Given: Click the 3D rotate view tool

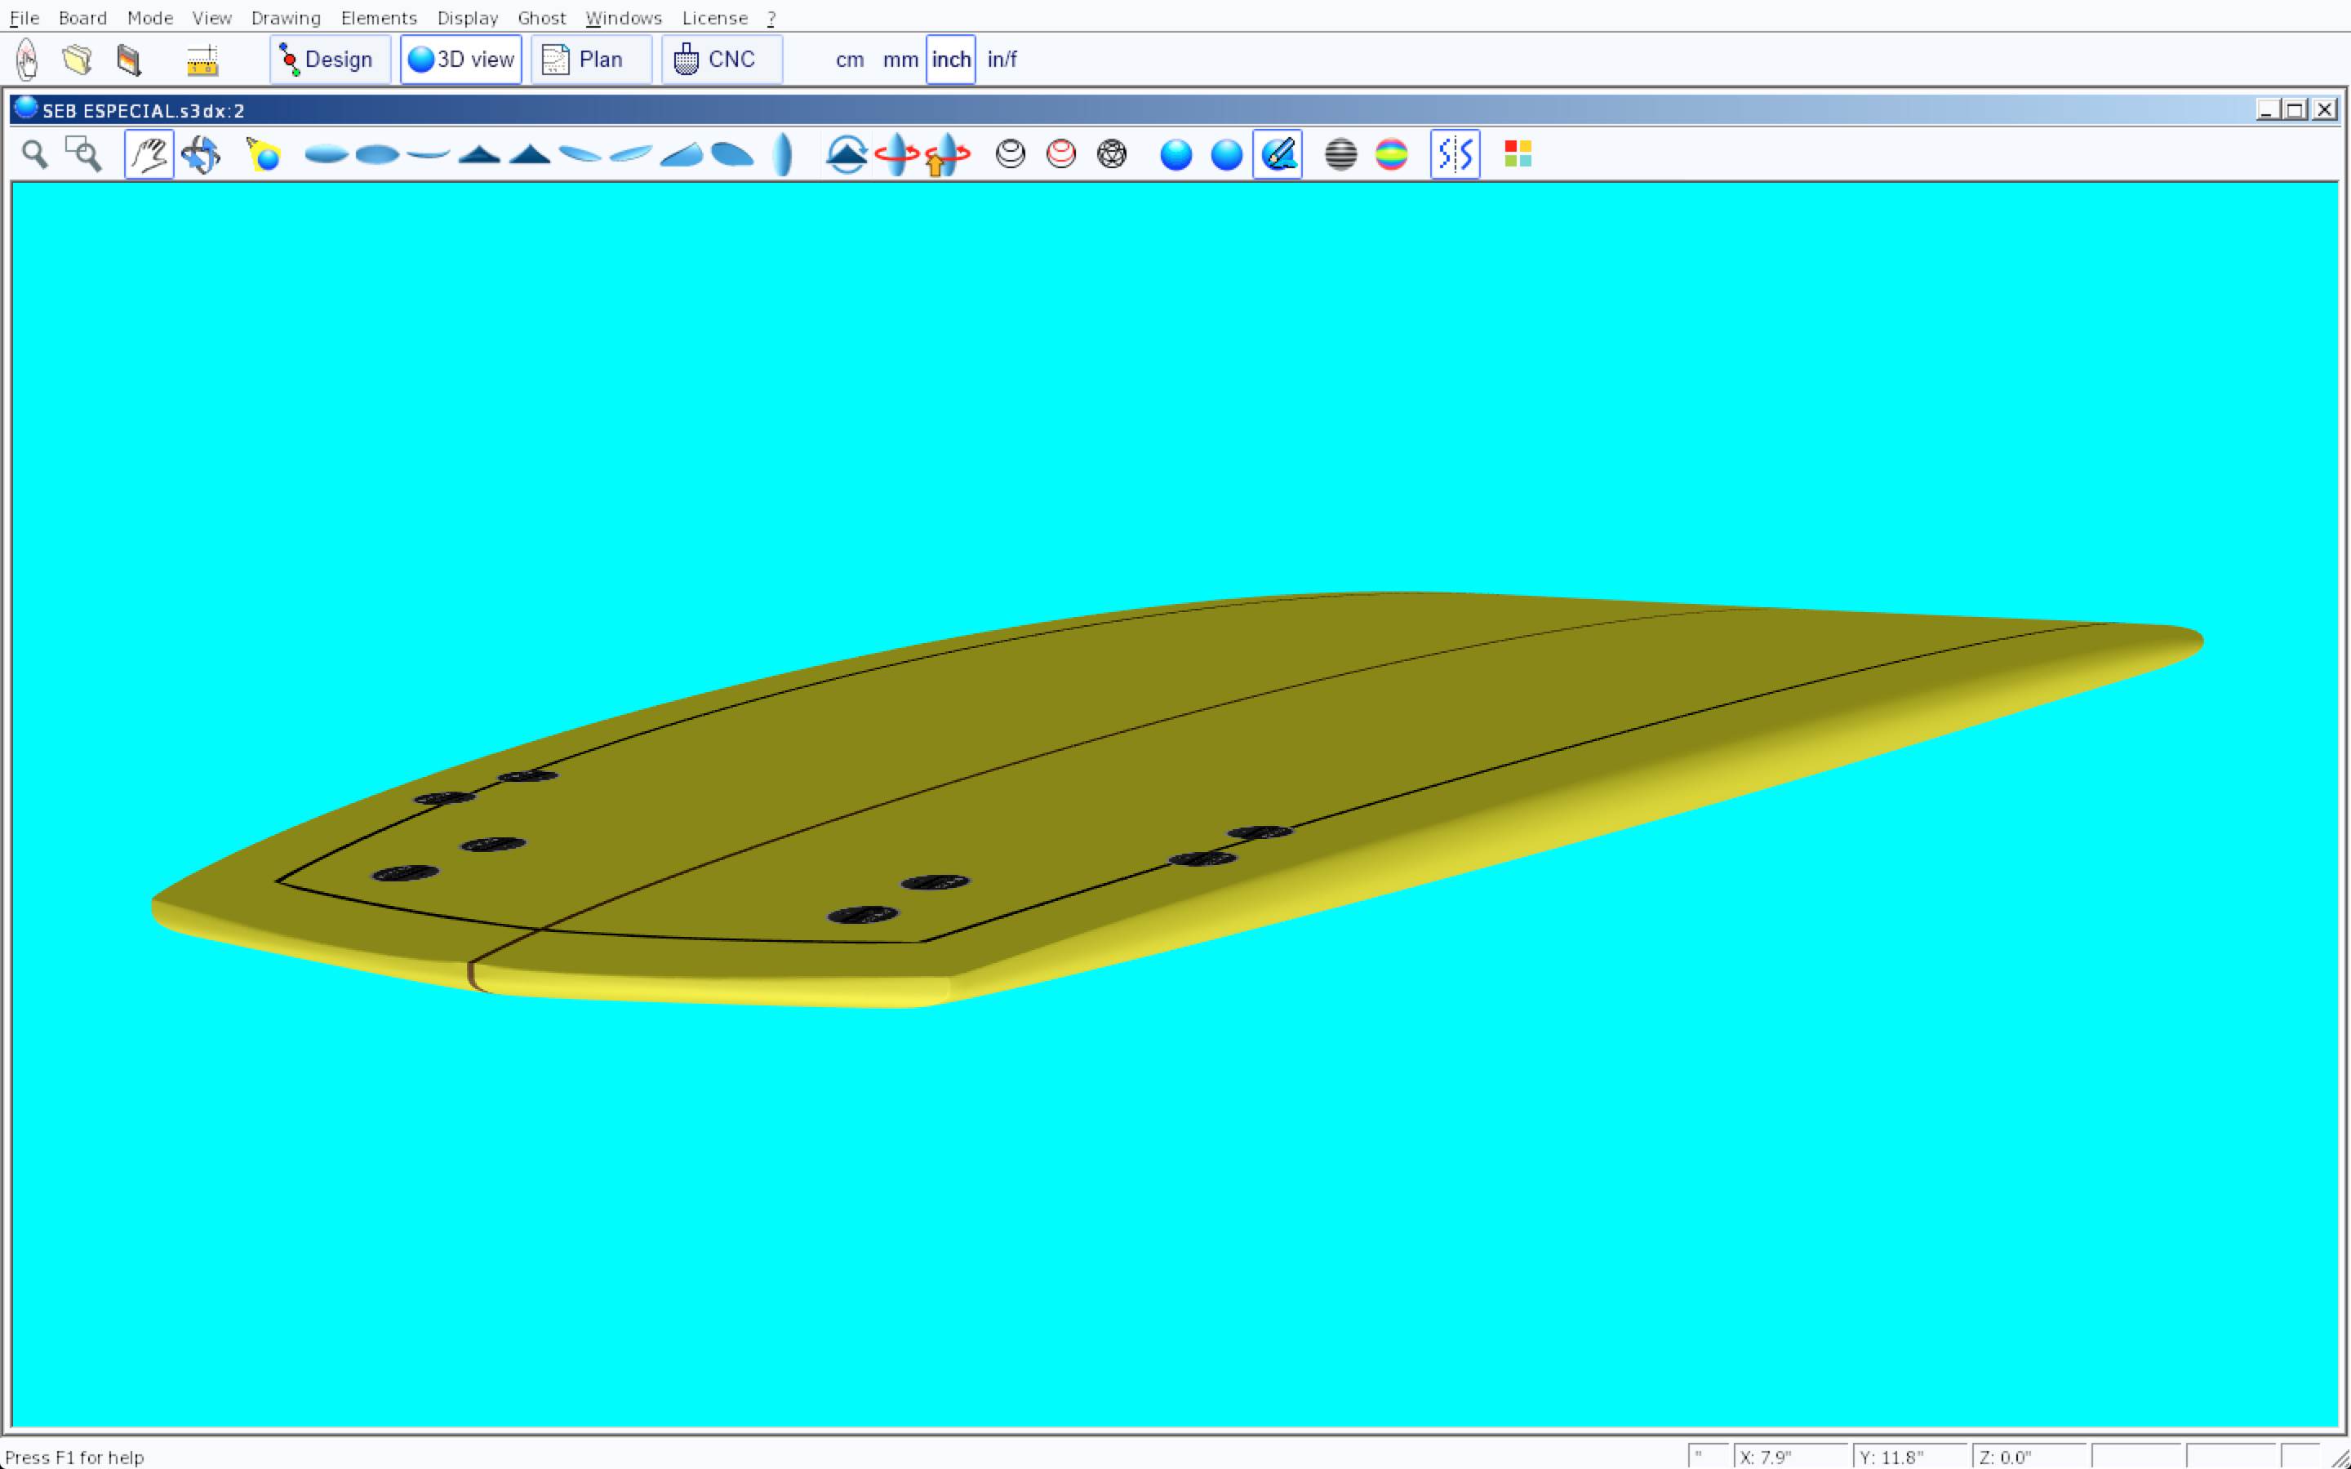Looking at the screenshot, I should coord(201,154).
